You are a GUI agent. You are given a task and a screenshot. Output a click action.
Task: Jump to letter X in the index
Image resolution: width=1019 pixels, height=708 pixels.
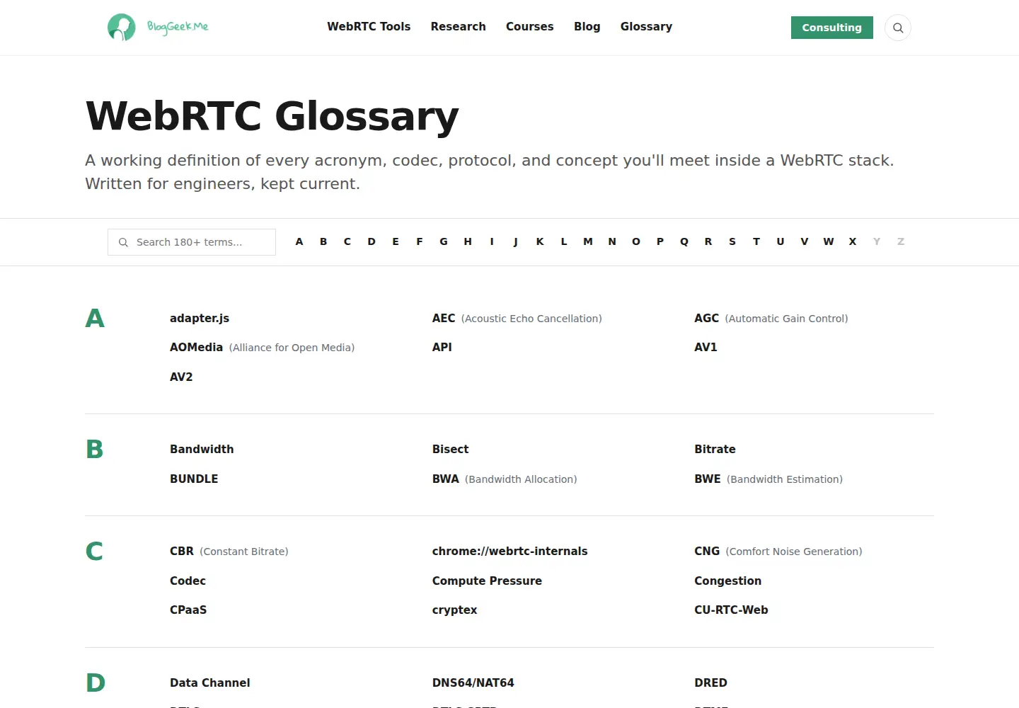pyautogui.click(x=853, y=241)
